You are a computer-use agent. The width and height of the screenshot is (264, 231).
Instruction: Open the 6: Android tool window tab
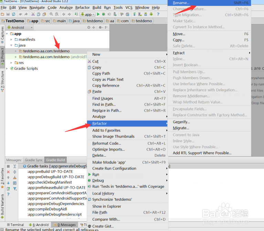39,225
